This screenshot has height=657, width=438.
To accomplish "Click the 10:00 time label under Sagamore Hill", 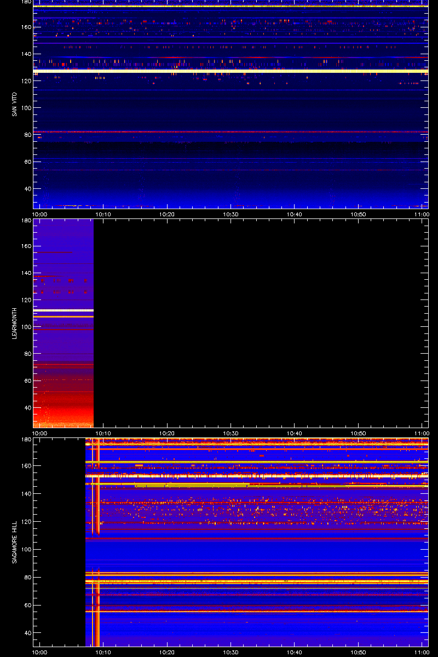I will tap(40, 652).
